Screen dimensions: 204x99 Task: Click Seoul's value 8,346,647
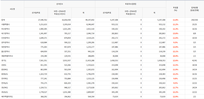click(90, 24)
